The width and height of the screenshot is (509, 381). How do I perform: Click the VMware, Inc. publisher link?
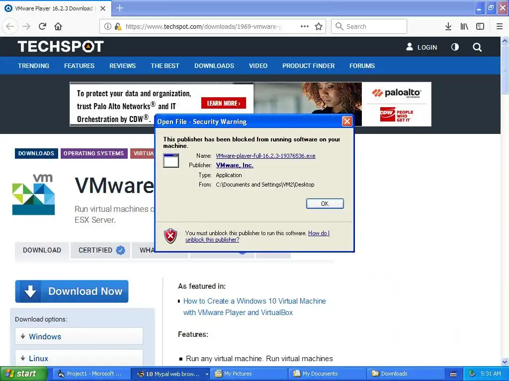tap(235, 165)
